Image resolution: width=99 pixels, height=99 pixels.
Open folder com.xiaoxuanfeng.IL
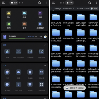81,36
